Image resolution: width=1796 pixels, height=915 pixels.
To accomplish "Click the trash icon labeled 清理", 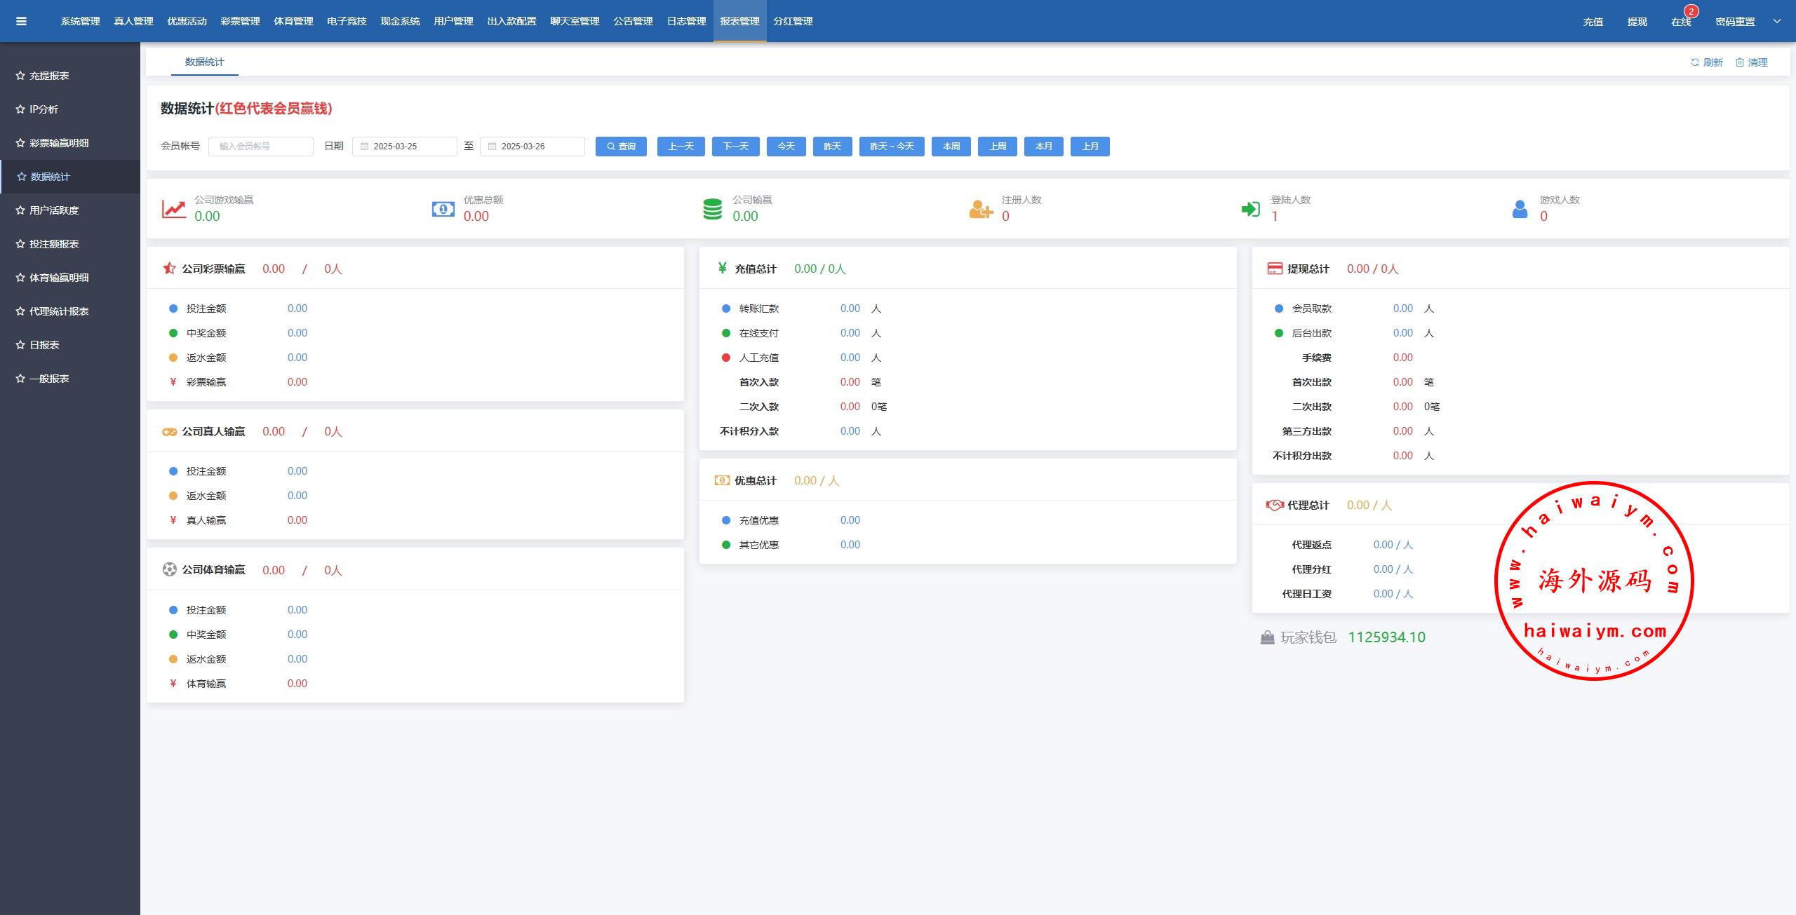I will [1740, 62].
